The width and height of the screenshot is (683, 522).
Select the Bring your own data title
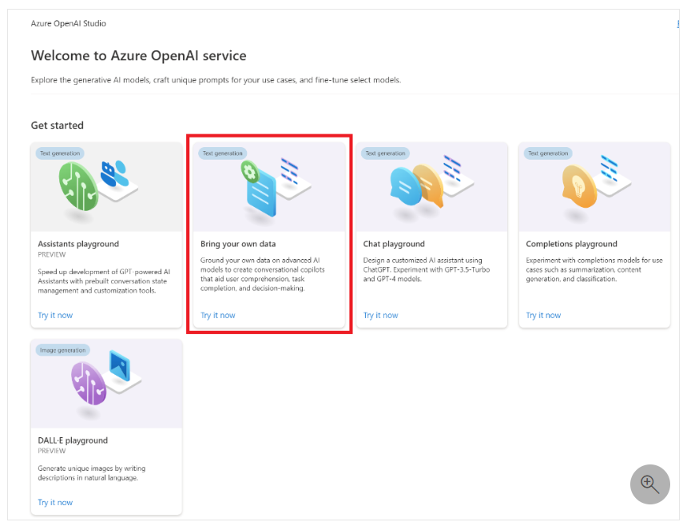[238, 244]
